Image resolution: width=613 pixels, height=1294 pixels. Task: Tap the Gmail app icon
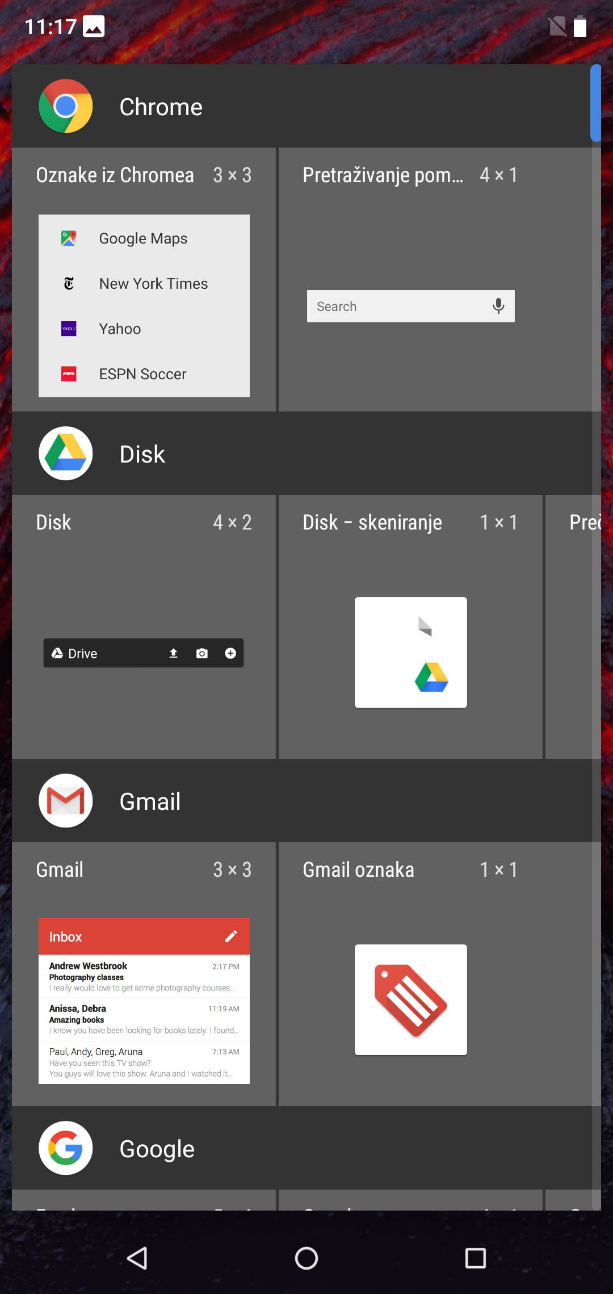[x=66, y=801]
